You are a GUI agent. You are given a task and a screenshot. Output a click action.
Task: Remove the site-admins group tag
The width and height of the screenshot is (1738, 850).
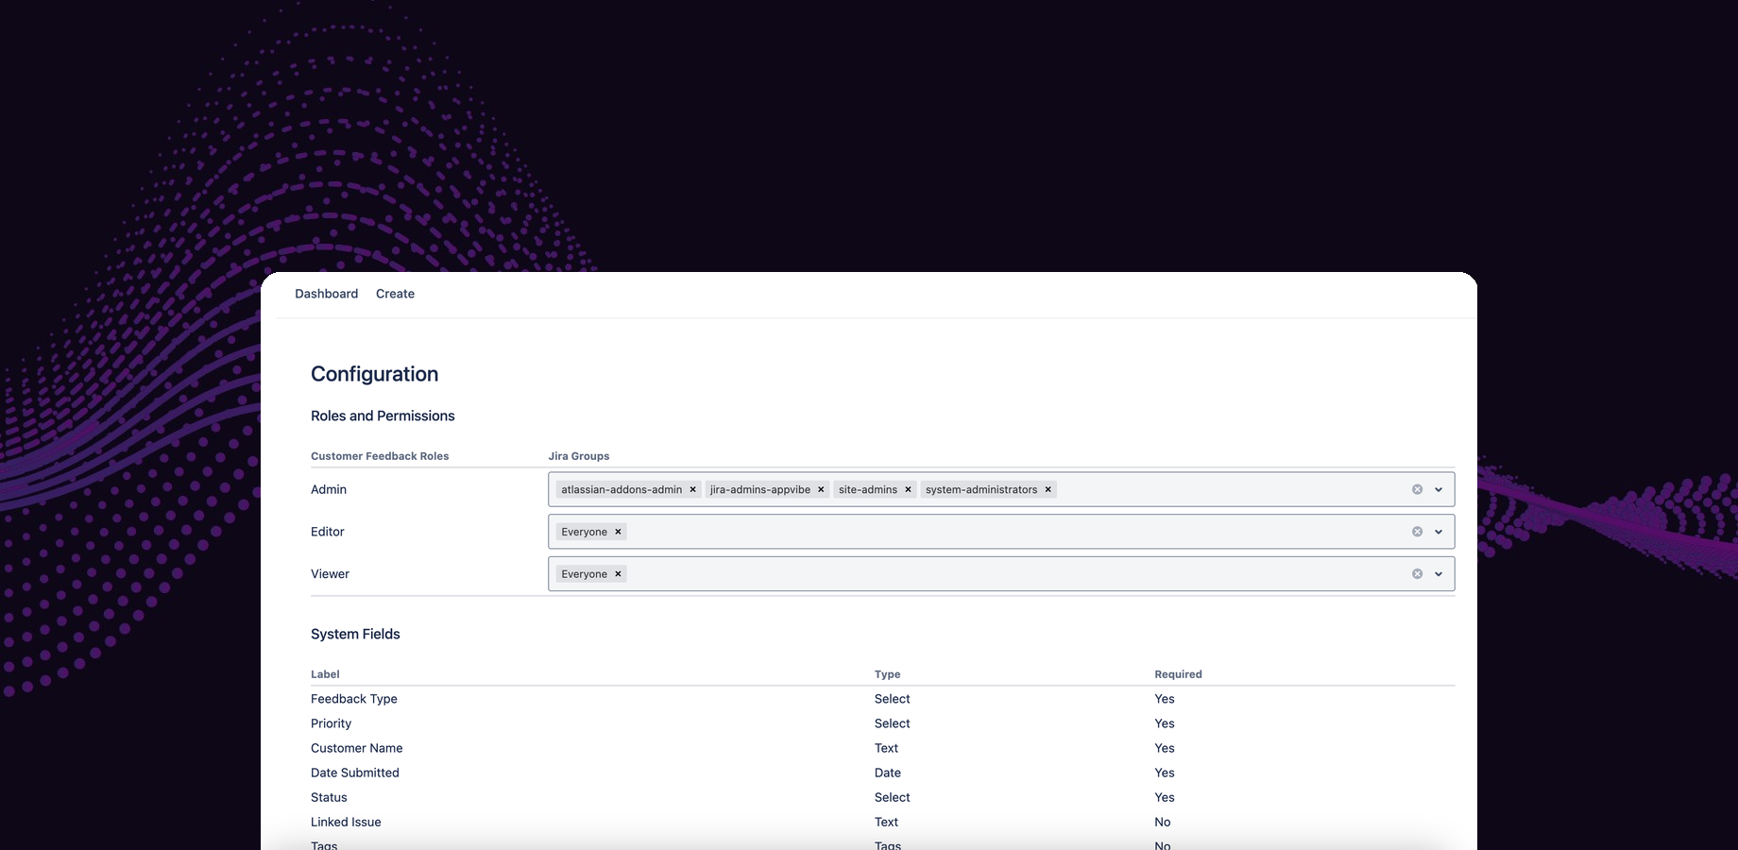[908, 489]
